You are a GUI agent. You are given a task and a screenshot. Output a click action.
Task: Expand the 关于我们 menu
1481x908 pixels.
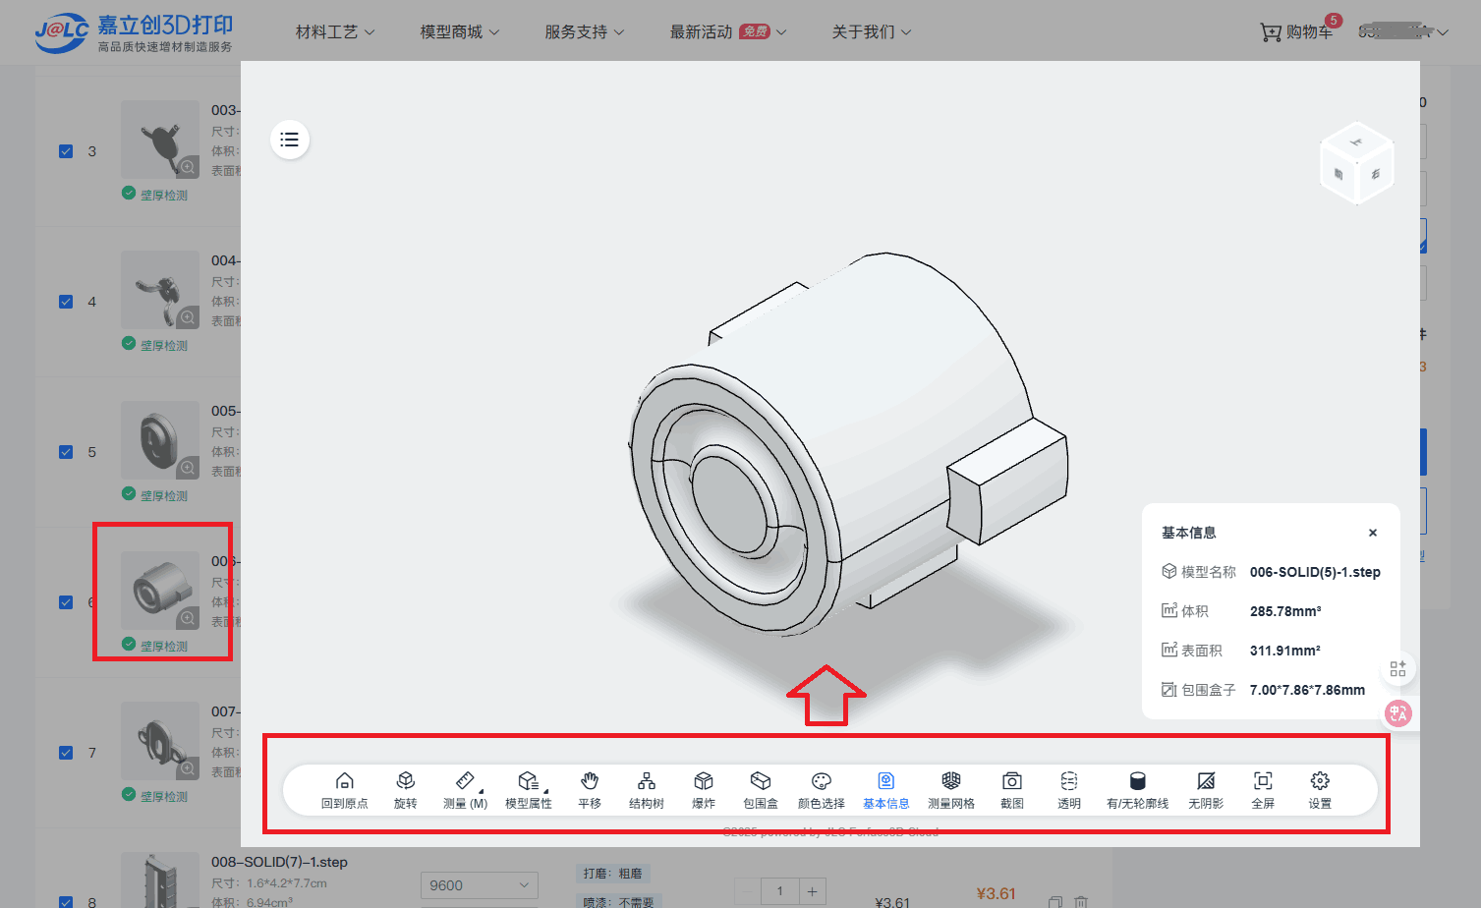click(872, 31)
